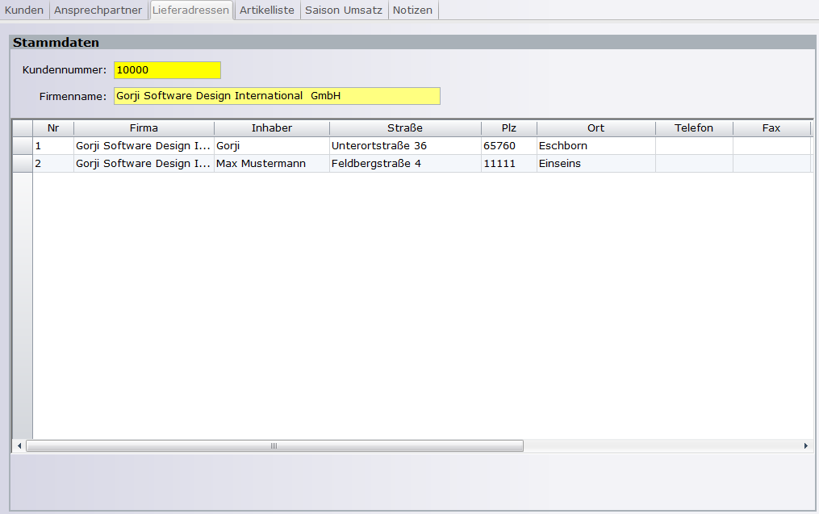Click the Ort column header

(595, 128)
